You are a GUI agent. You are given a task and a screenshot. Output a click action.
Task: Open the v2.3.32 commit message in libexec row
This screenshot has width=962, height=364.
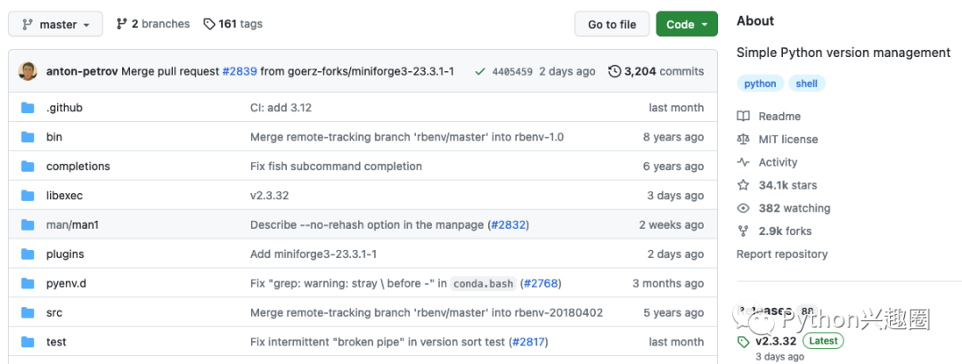(x=269, y=196)
